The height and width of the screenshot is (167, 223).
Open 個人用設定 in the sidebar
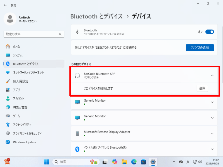34,81
